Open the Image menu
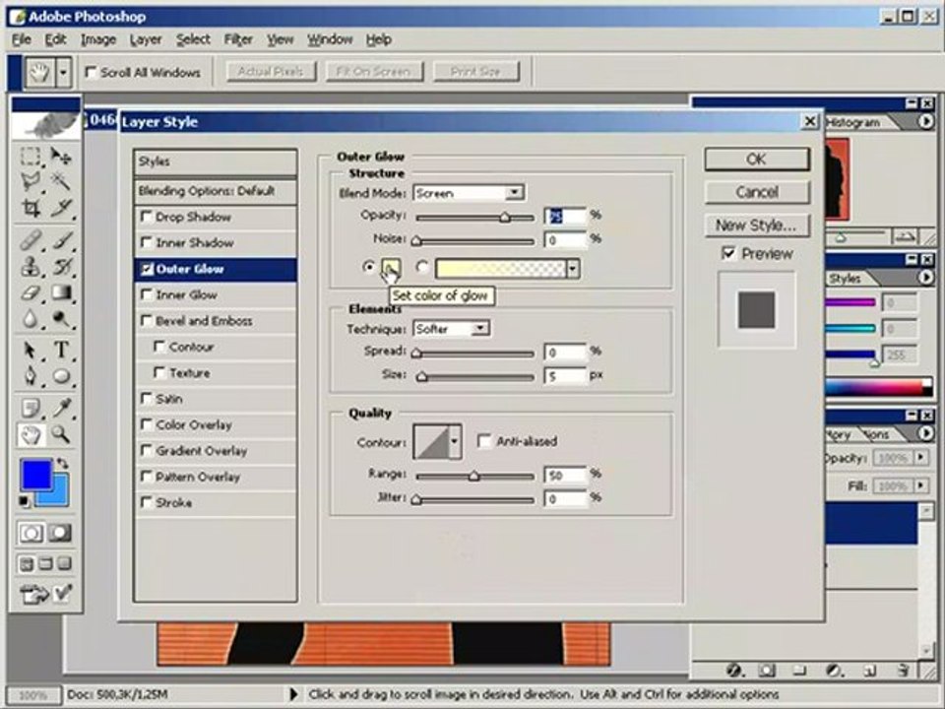The image size is (945, 709). 98,39
